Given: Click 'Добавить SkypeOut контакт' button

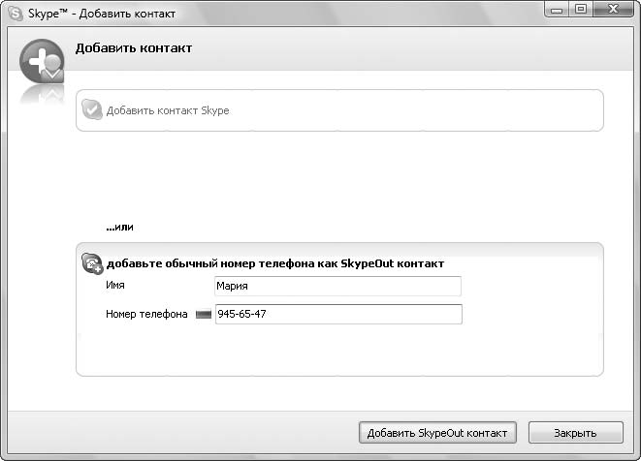Looking at the screenshot, I should point(437,433).
